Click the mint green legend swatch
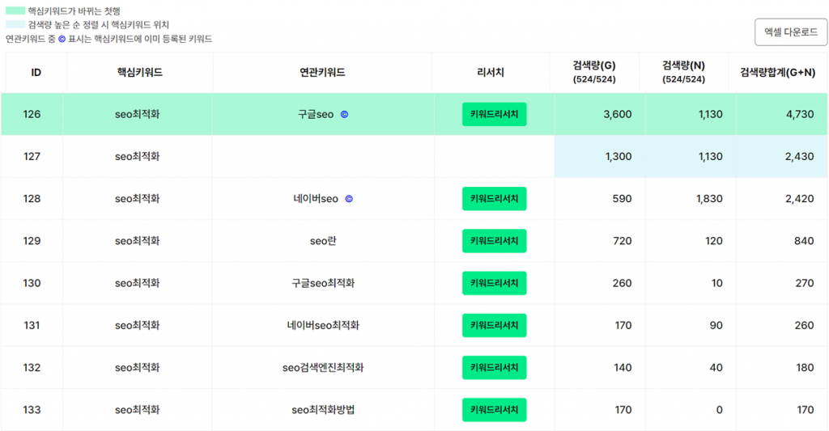Screen dimensions: 829x431 (15, 11)
